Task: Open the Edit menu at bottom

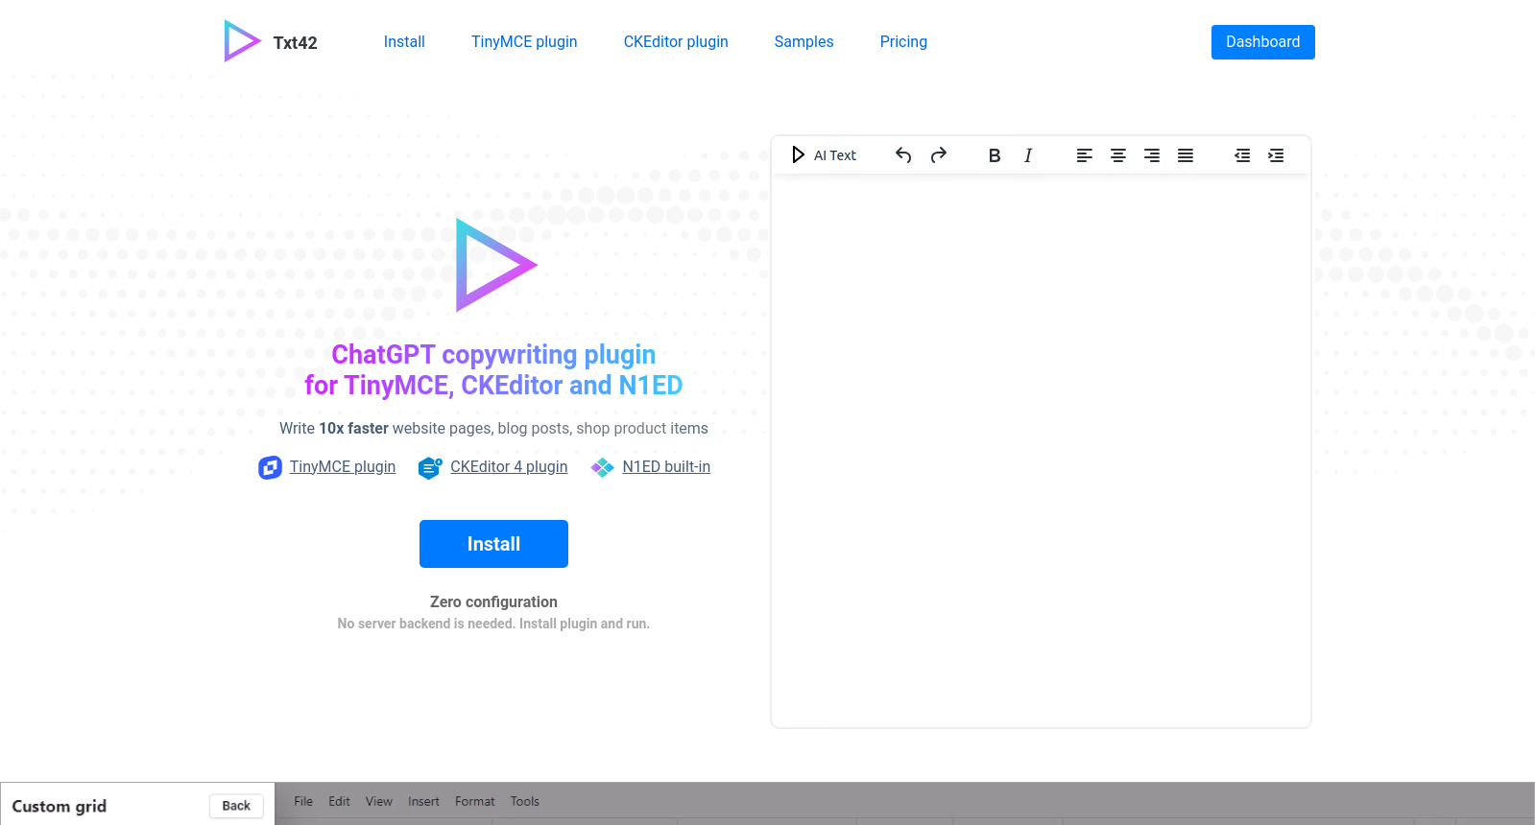Action: (339, 801)
